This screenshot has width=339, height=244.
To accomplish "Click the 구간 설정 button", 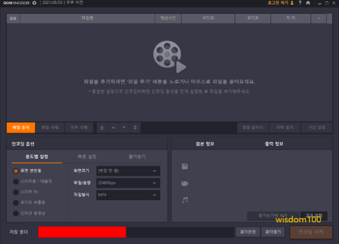I will click(x=317, y=128).
